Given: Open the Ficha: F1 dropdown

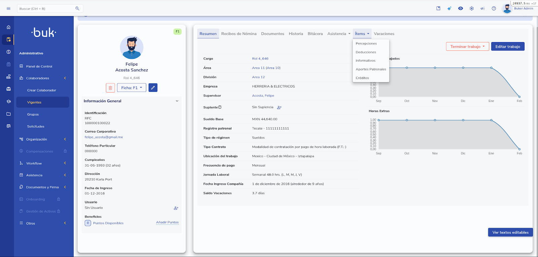Looking at the screenshot, I should (x=131, y=88).
